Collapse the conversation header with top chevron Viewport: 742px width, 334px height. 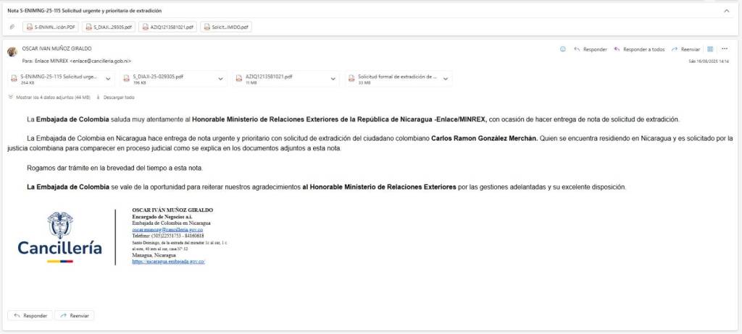coord(727,11)
